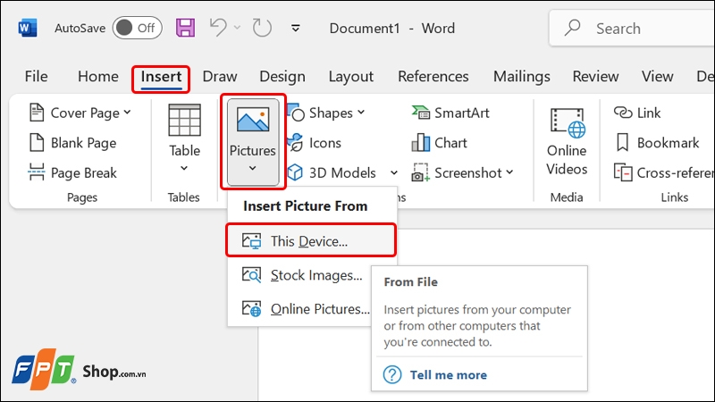Click the magnifier icon in Search
The image size is (715, 402).
pos(572,28)
